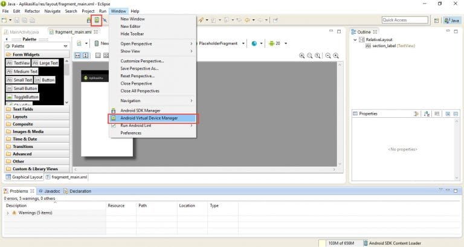Open the Navigation submenu
464x247 pixels.
tap(153, 101)
